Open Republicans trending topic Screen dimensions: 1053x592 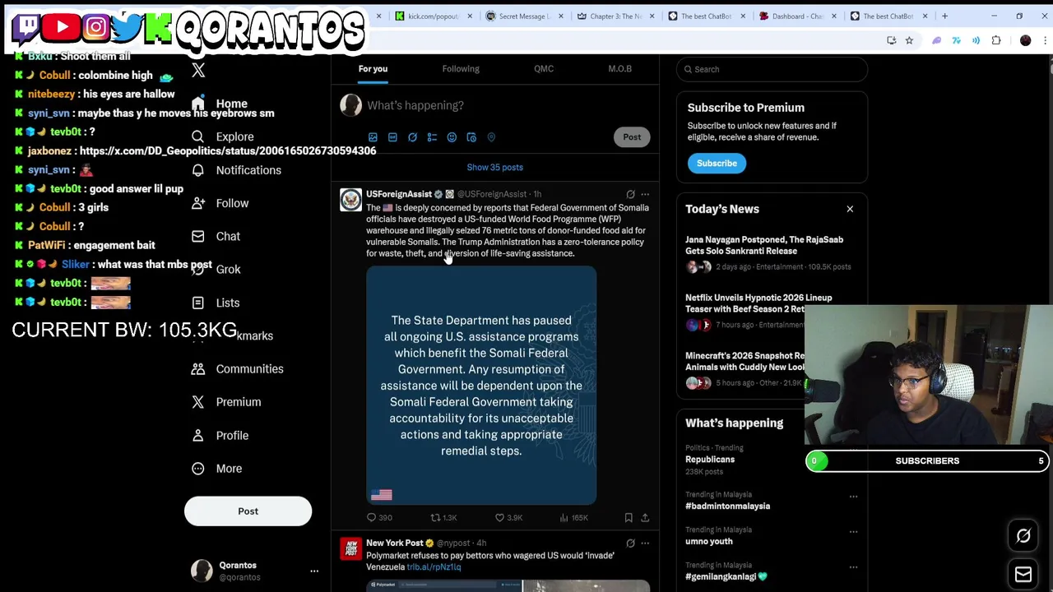click(710, 460)
